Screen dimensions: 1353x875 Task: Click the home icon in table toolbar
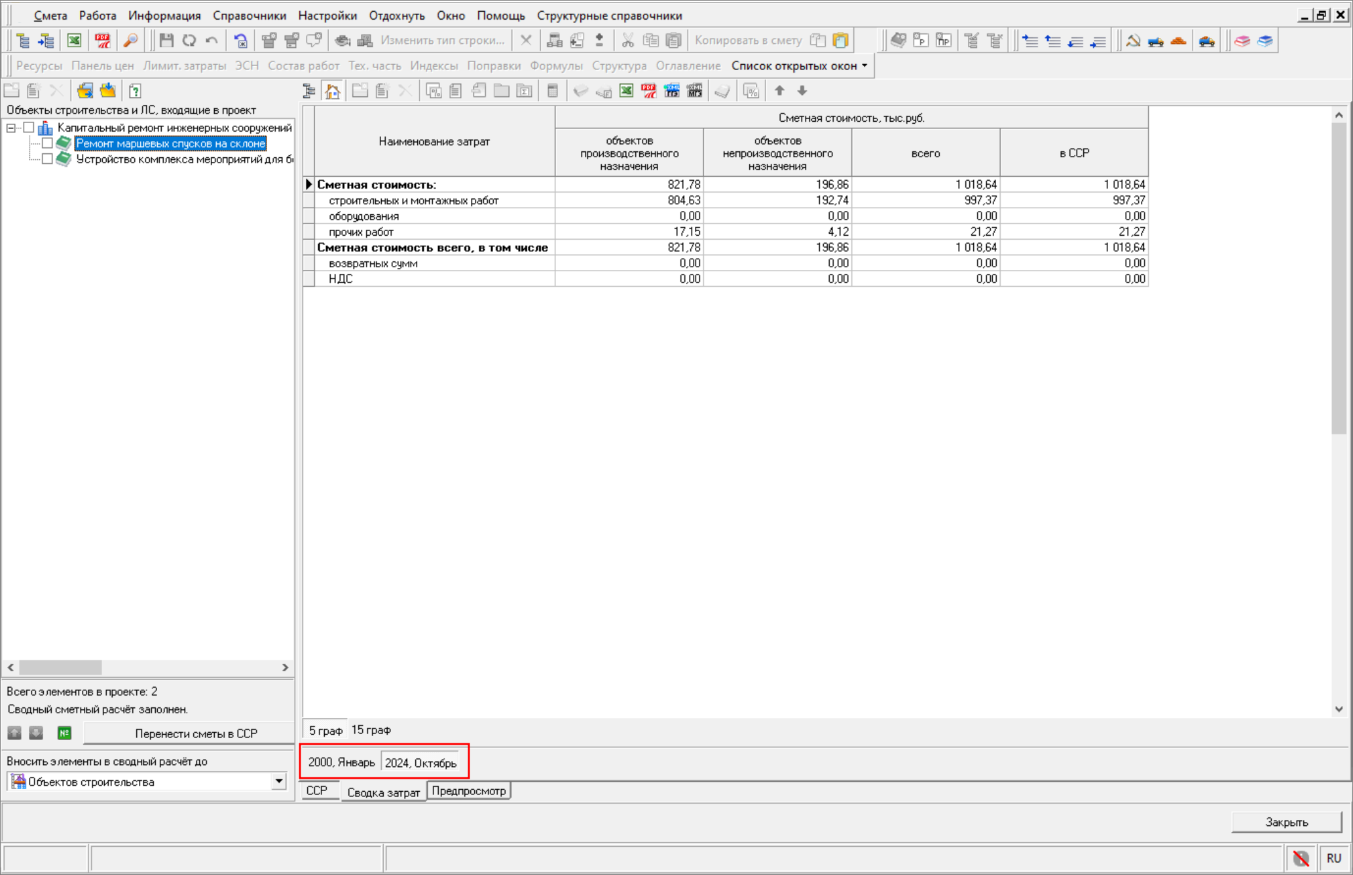pyautogui.click(x=333, y=91)
